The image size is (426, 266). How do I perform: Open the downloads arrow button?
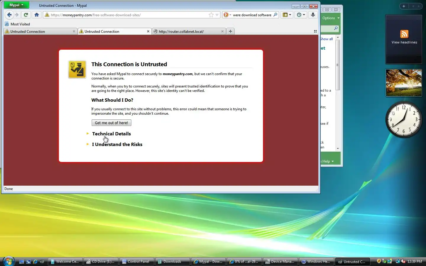[x=313, y=15]
